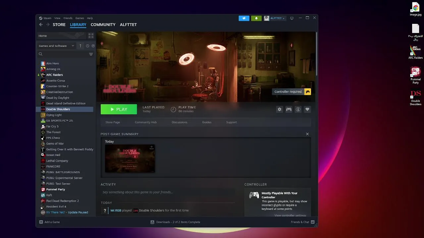424x238 pixels.
Task: Click the controller icon in the Controller panel
Action: 254,195
